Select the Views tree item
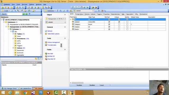169x95 pixels. tap(19, 36)
